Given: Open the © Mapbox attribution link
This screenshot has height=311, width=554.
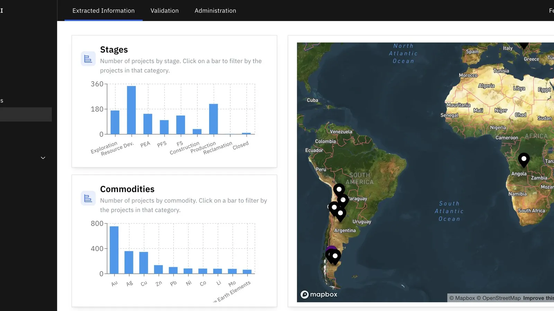Looking at the screenshot, I should click(462, 298).
